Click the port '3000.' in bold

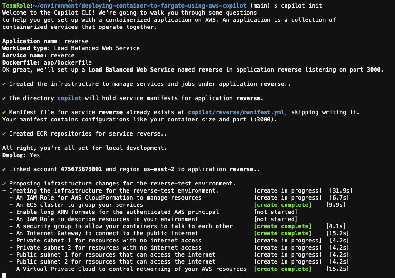[375, 70]
